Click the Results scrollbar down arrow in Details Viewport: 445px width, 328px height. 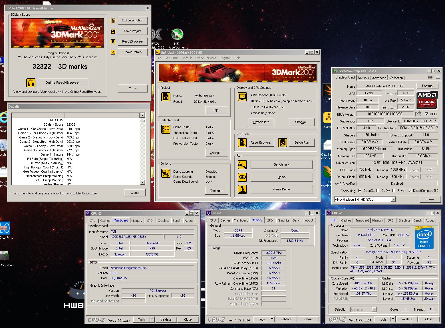click(143, 182)
